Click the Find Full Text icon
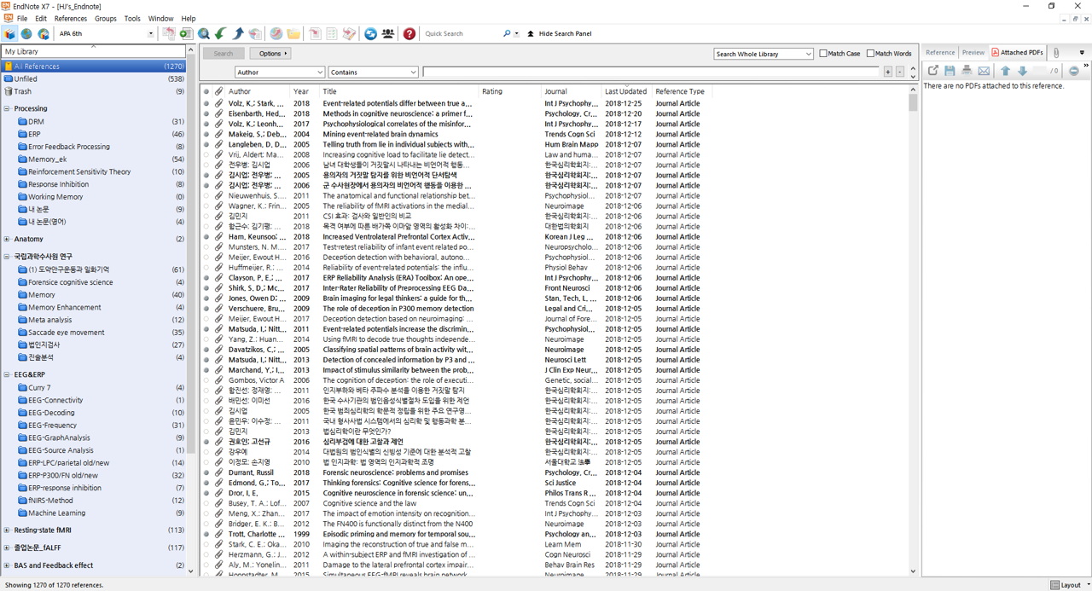The image size is (1092, 591). pyautogui.click(x=255, y=34)
